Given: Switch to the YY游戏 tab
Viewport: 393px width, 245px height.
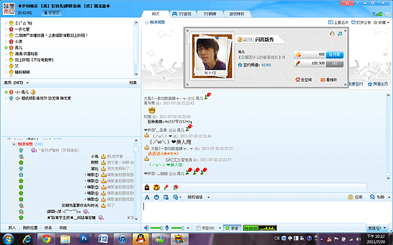Looking at the screenshot, I should point(181,14).
